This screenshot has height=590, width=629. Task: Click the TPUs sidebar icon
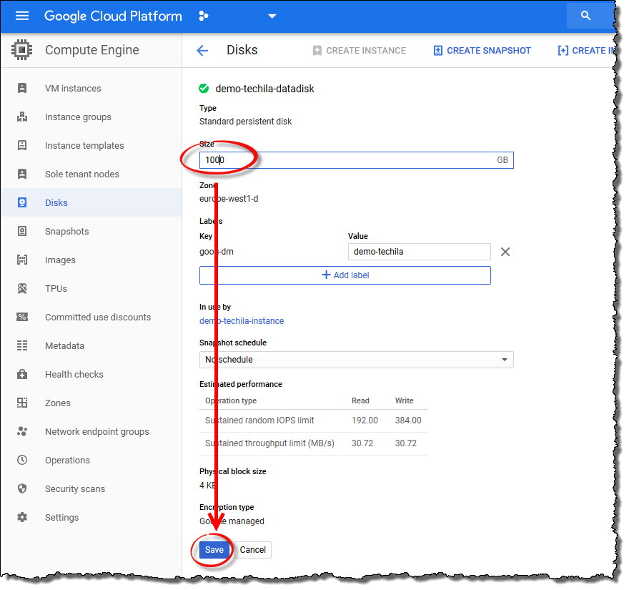pos(22,289)
